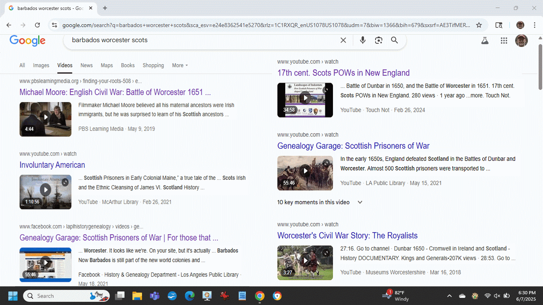Click the page vertical scrollbar
Viewport: 543px width, 305px height.
pos(540,159)
